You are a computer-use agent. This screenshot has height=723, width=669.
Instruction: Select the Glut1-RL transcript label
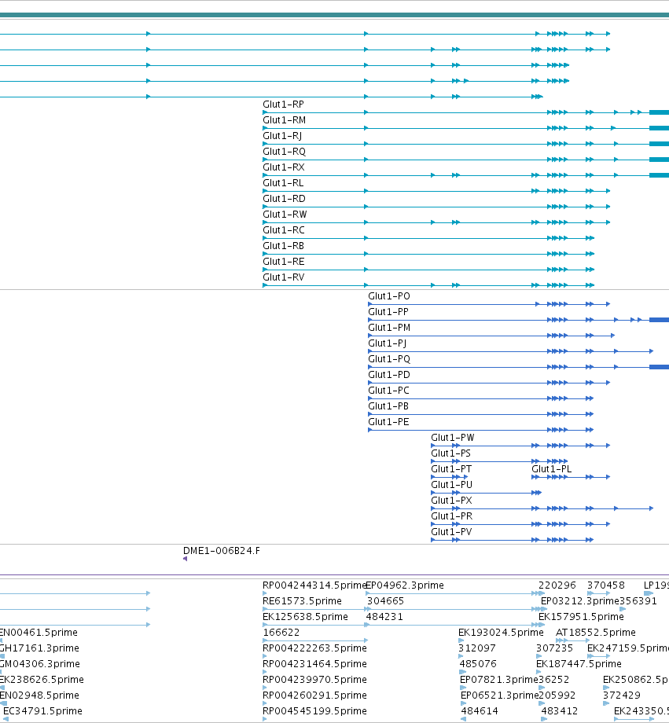tap(283, 183)
